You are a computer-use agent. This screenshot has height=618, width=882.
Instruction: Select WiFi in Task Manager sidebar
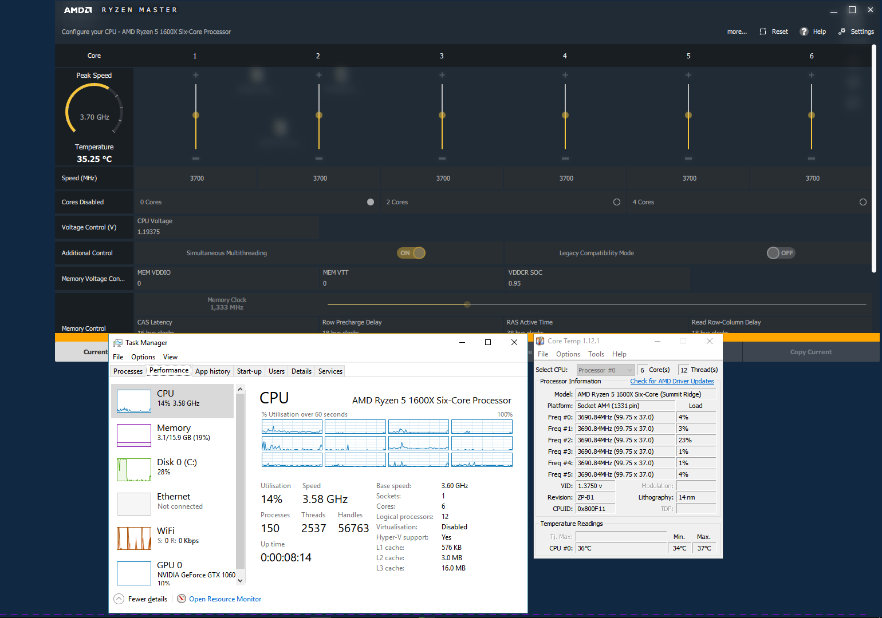172,538
